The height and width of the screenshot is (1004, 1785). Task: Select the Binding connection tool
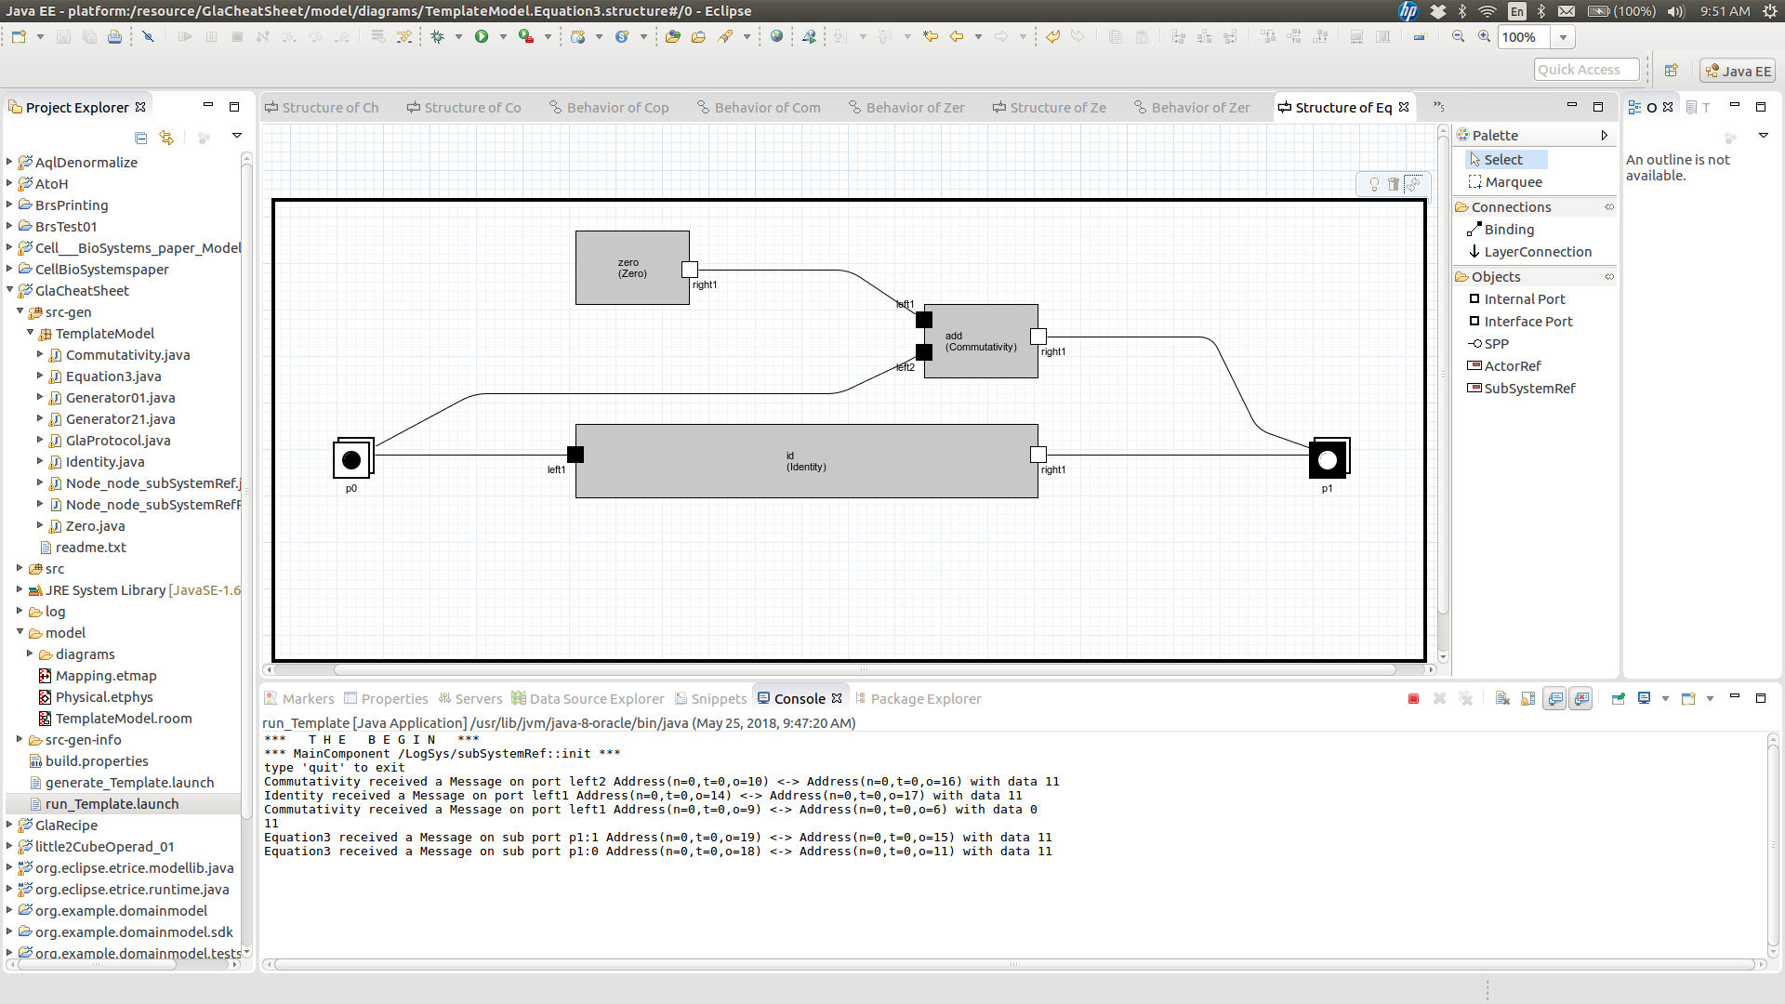point(1508,230)
